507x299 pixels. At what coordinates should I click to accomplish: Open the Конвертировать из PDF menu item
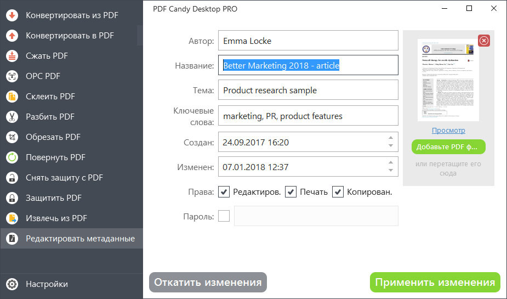[x=72, y=15]
